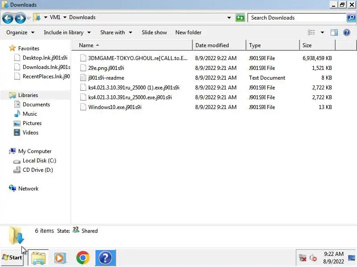Select Downloads in the address path
Image resolution: width=357 pixels, height=267 pixels.
(83, 17)
